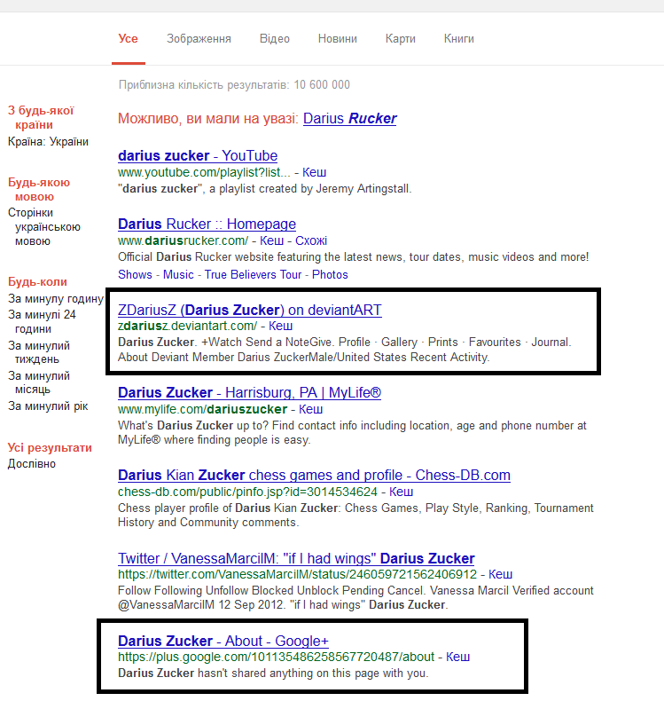Open darius zucker - YouTube result
The width and height of the screenshot is (664, 701).
198,155
